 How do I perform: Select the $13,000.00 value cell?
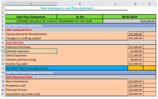tap(135, 86)
